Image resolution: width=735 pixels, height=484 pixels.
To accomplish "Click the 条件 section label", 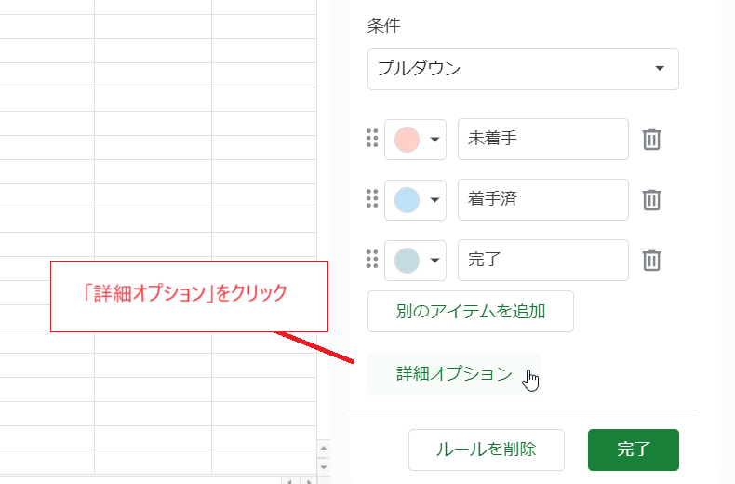I will pos(384,25).
